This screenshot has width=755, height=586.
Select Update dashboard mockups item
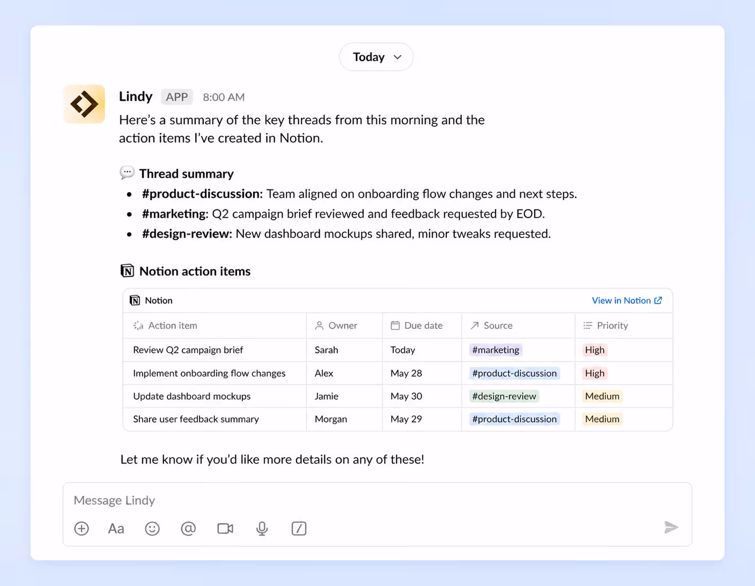click(192, 396)
